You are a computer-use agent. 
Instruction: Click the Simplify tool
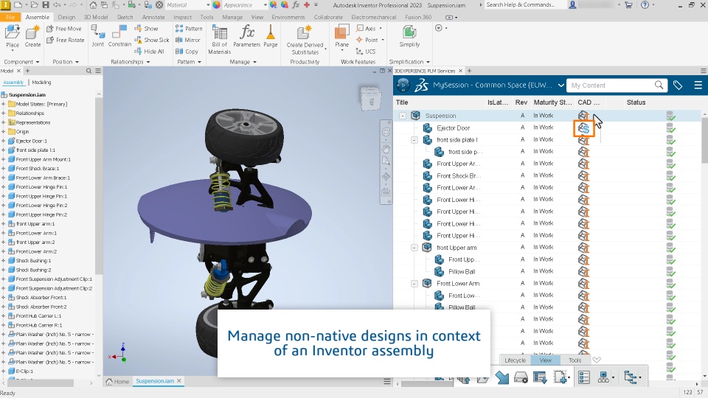[409, 36]
